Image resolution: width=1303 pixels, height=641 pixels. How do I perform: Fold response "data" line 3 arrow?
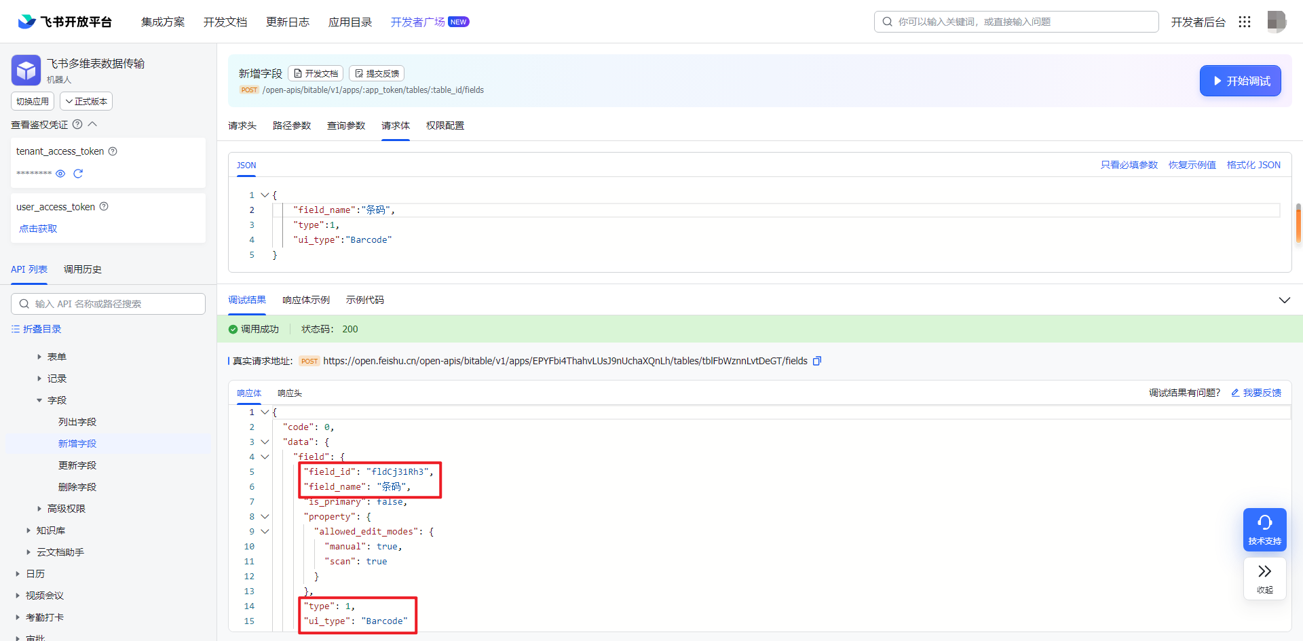265,442
